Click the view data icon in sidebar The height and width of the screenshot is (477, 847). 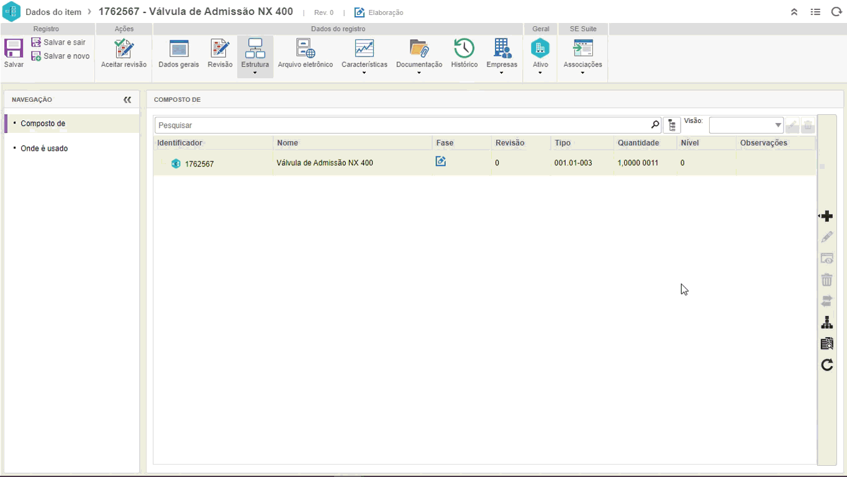click(827, 258)
